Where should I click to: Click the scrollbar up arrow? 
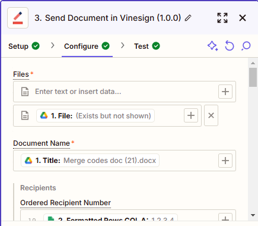coord(253,63)
